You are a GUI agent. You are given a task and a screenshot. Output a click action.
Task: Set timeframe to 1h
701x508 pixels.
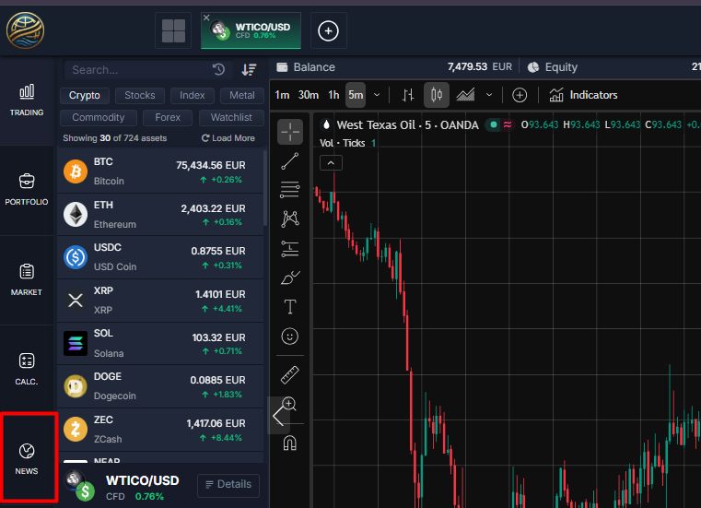pyautogui.click(x=333, y=95)
